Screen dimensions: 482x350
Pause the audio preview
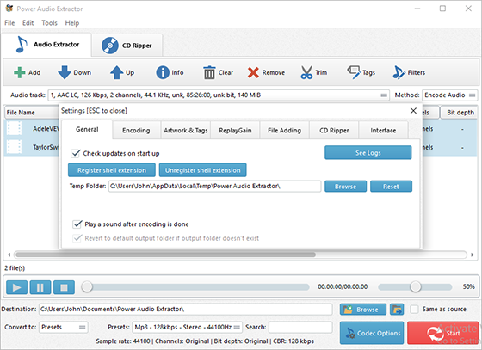(x=40, y=288)
